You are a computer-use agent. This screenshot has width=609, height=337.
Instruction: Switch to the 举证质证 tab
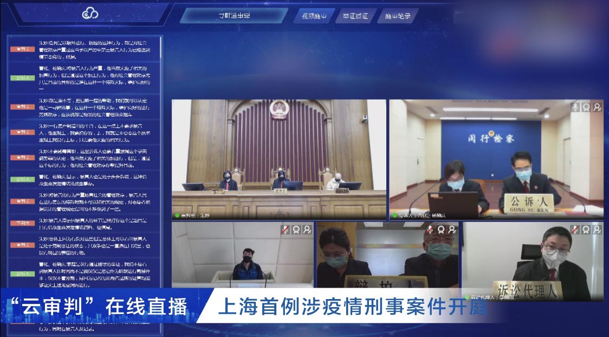355,16
